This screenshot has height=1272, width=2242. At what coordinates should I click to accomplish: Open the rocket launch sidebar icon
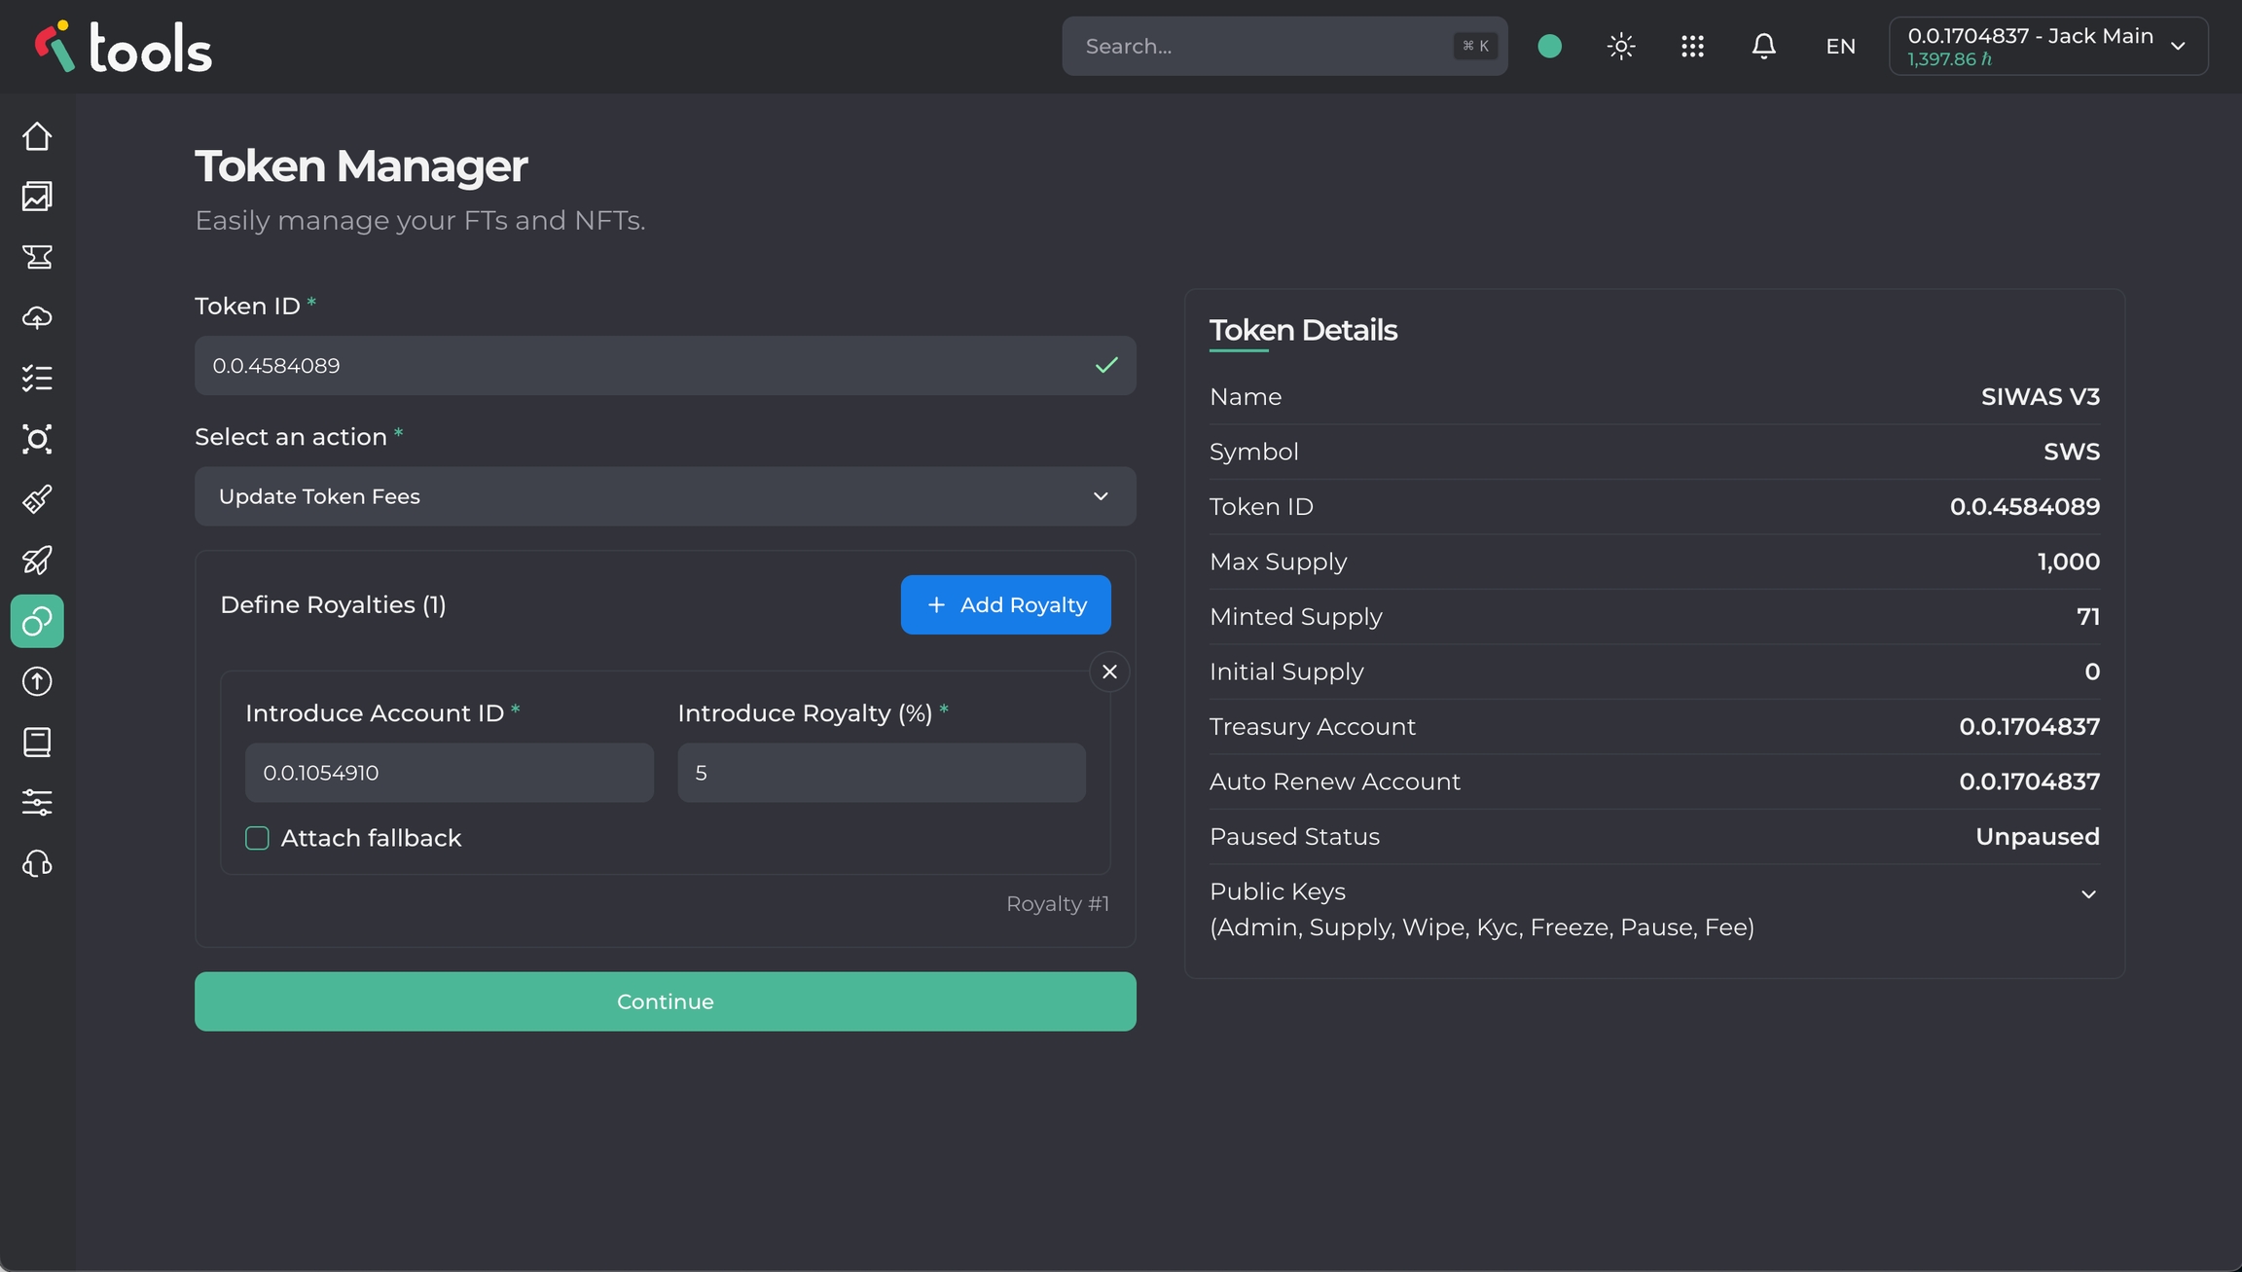coord(37,561)
